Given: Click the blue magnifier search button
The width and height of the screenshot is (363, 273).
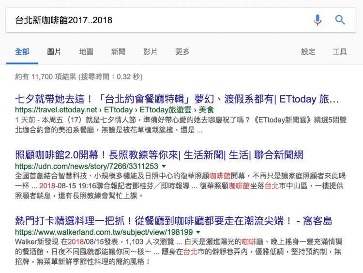Looking at the screenshot, I should pos(340,20).
